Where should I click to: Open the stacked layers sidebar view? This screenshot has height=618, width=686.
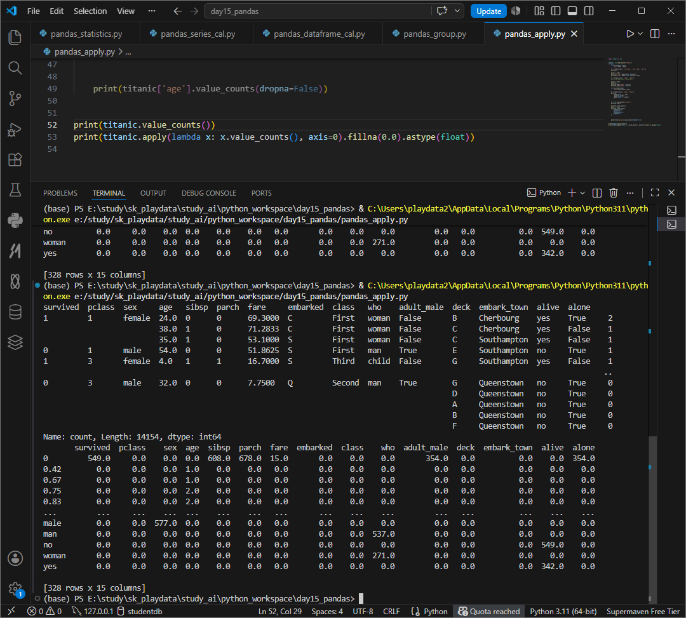click(15, 342)
